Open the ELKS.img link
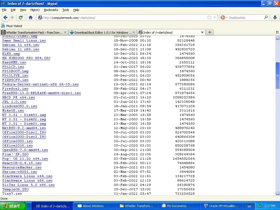 11,54
